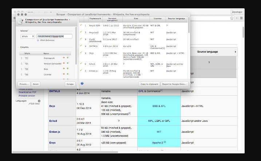Open the Dojo link in Wikipedia table
The image size is (261, 161).
click(x=52, y=106)
